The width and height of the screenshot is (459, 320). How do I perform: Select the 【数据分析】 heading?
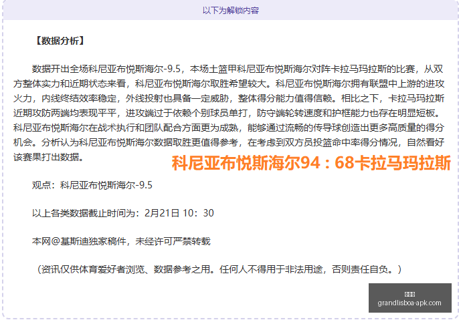(x=60, y=41)
